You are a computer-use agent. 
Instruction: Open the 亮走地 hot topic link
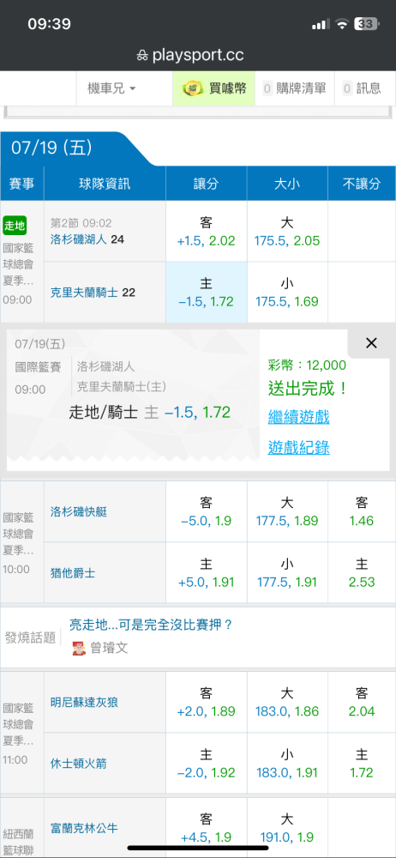point(151,625)
